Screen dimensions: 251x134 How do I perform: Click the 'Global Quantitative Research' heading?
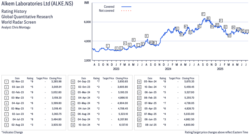pos(27,17)
